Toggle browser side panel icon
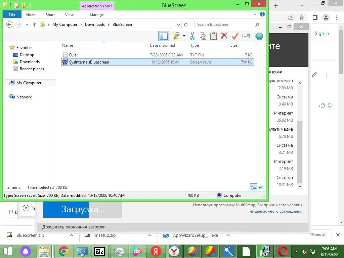This screenshot has height=258, width=344. 315,17
